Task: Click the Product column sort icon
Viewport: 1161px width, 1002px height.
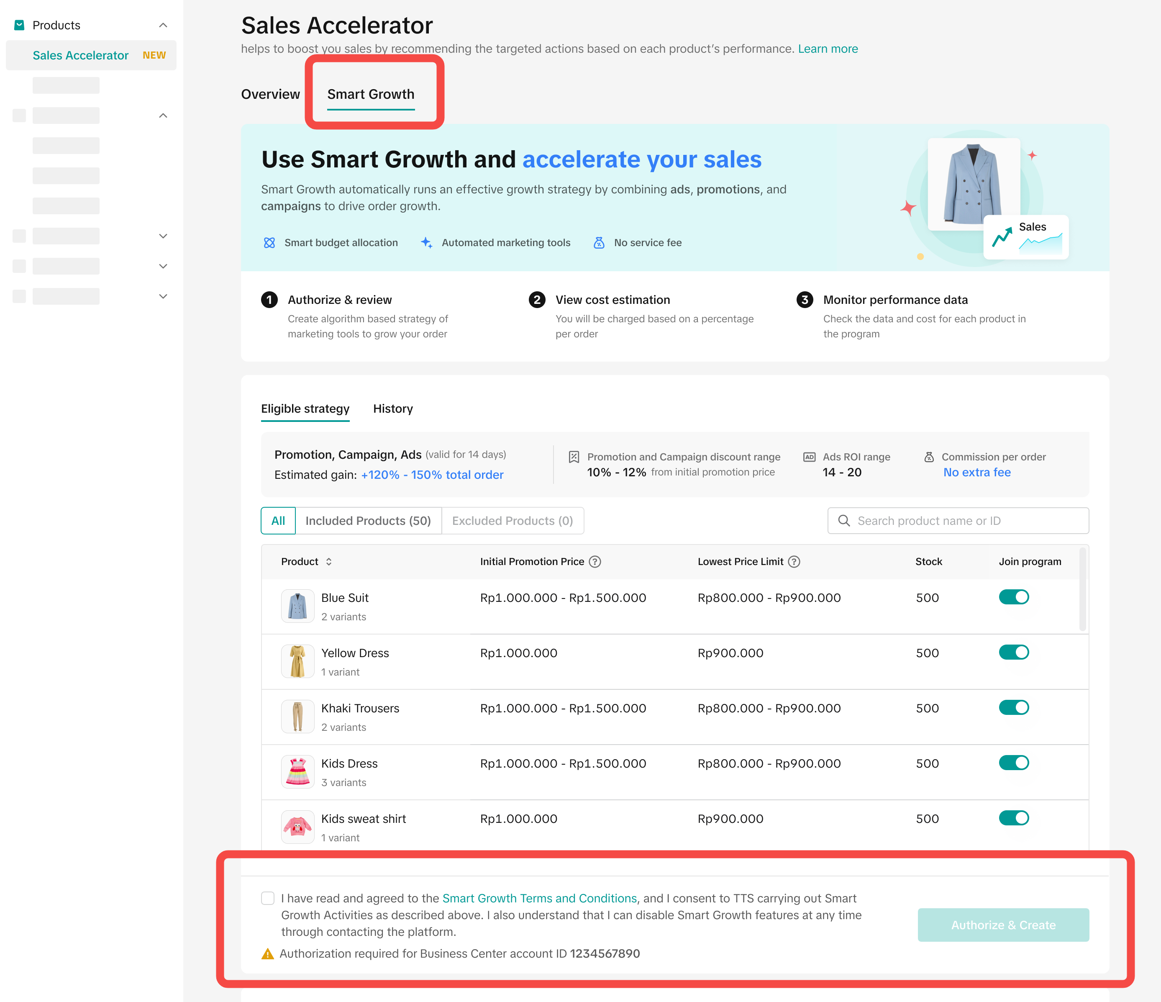Action: pos(329,562)
